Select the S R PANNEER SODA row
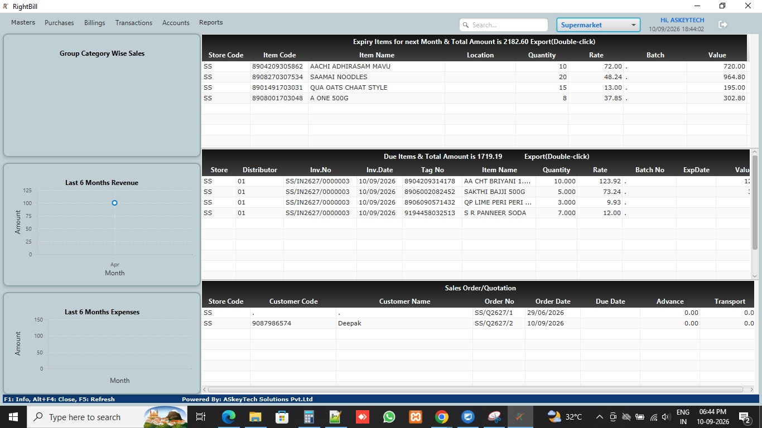 pos(476,213)
